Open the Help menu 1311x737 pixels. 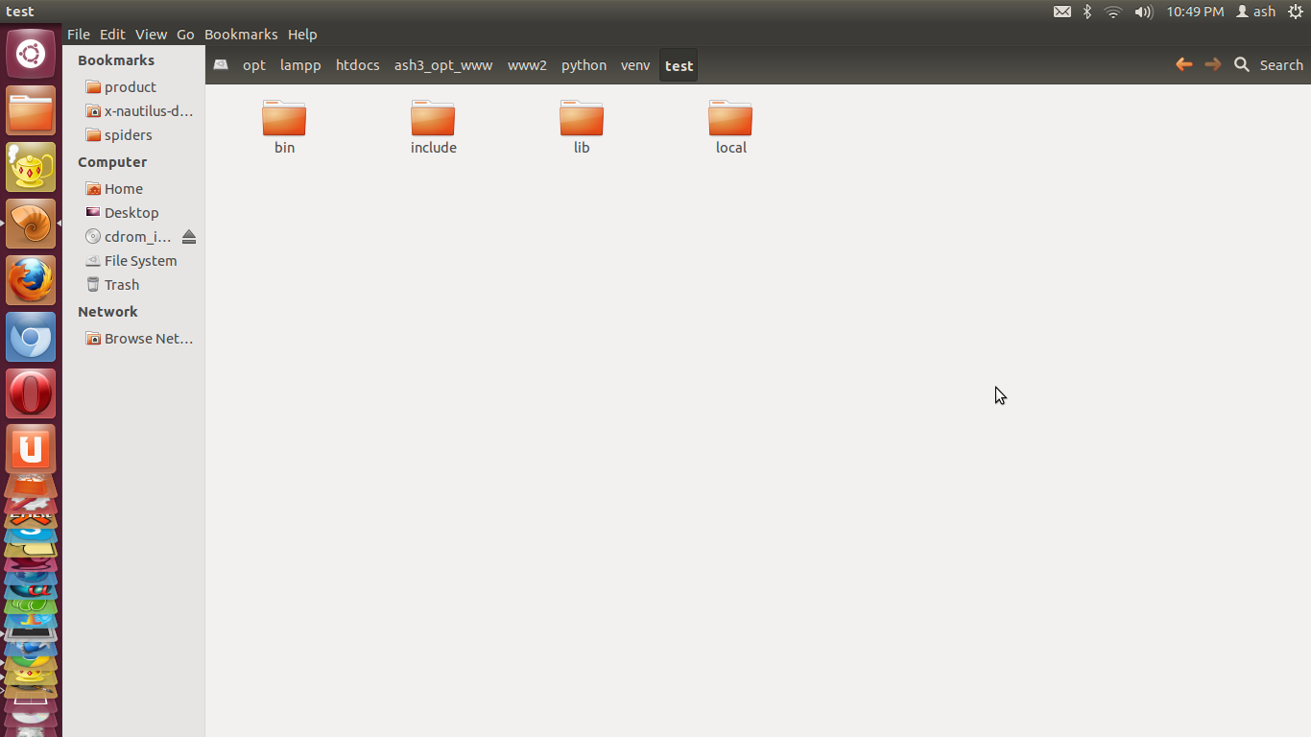tap(302, 35)
